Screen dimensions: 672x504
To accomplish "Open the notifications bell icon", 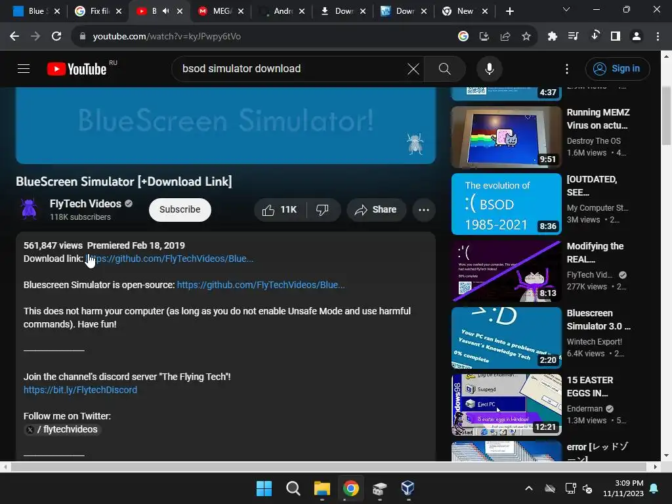I will (x=654, y=488).
